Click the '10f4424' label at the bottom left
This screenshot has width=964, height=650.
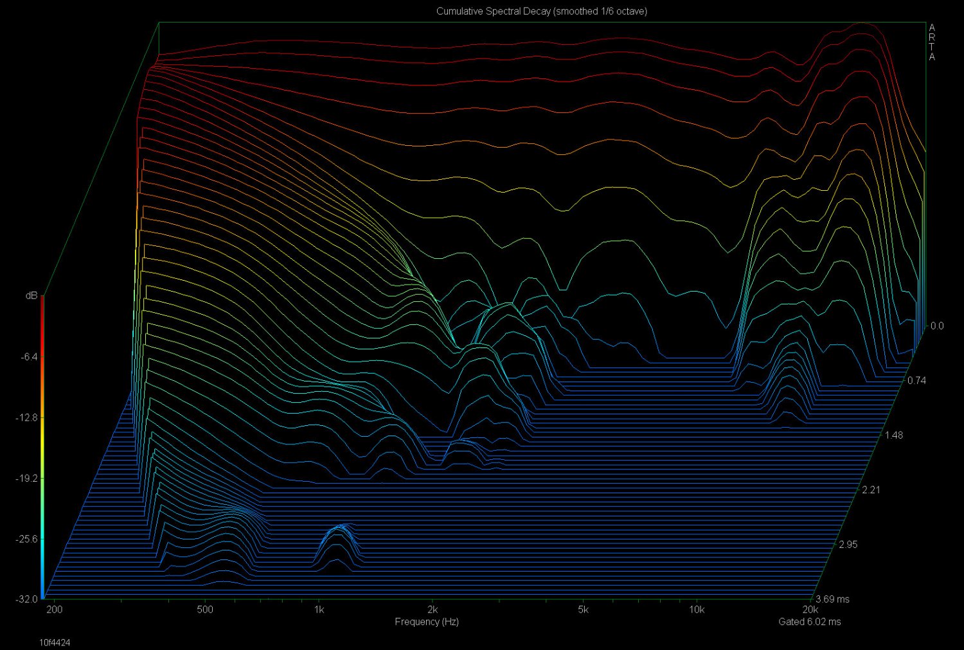[x=55, y=642]
